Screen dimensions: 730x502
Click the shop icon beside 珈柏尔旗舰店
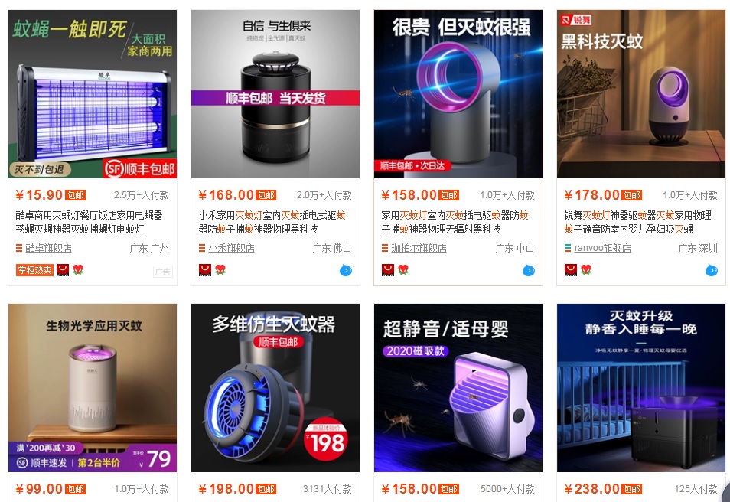point(385,248)
